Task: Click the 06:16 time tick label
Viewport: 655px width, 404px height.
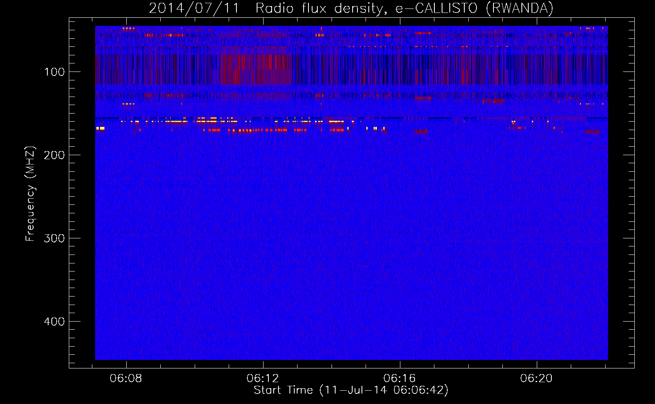Action: tap(400, 379)
